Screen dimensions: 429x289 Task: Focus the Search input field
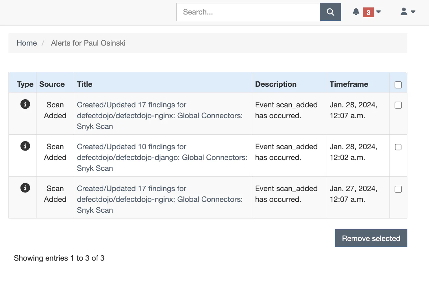click(248, 12)
